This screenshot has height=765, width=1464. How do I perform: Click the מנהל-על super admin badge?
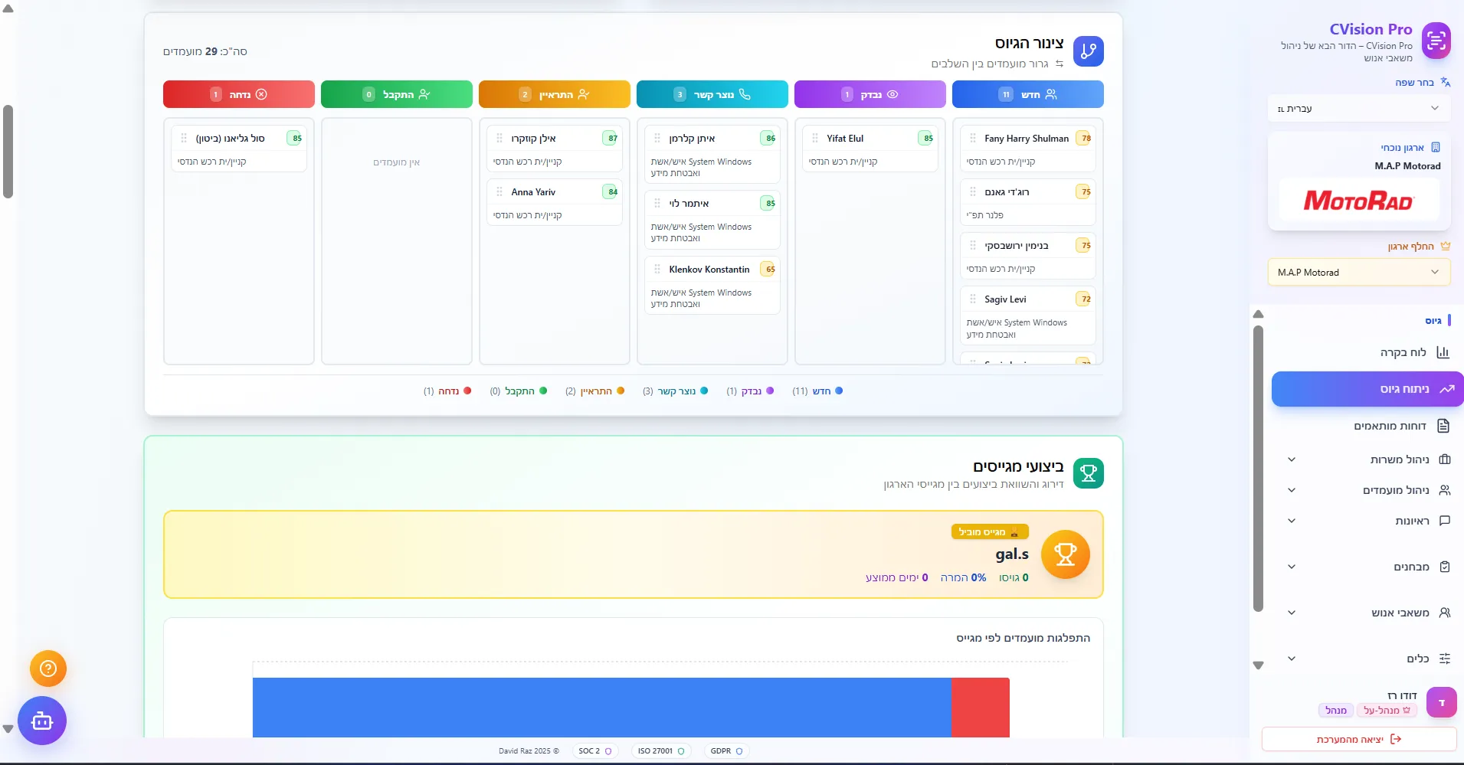click(1387, 711)
